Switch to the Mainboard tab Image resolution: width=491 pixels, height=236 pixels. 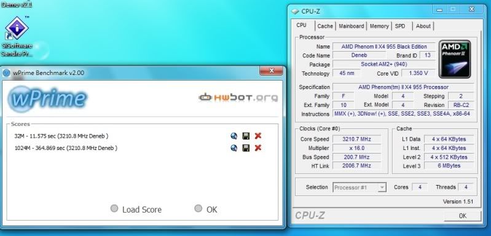click(x=352, y=26)
